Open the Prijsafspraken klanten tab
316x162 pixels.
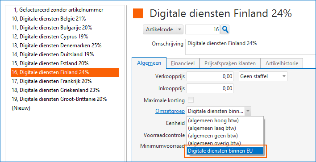[x=230, y=63]
